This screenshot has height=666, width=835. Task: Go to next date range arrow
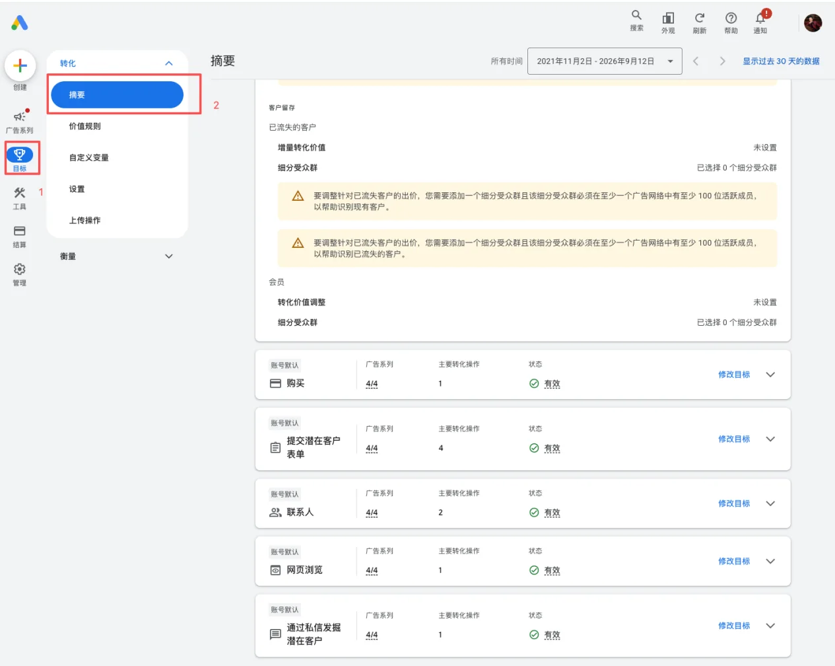point(722,61)
